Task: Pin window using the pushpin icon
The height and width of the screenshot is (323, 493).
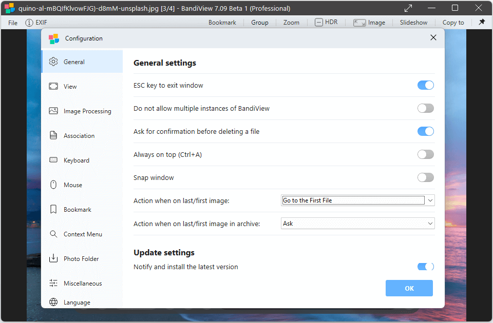Action: [x=481, y=23]
